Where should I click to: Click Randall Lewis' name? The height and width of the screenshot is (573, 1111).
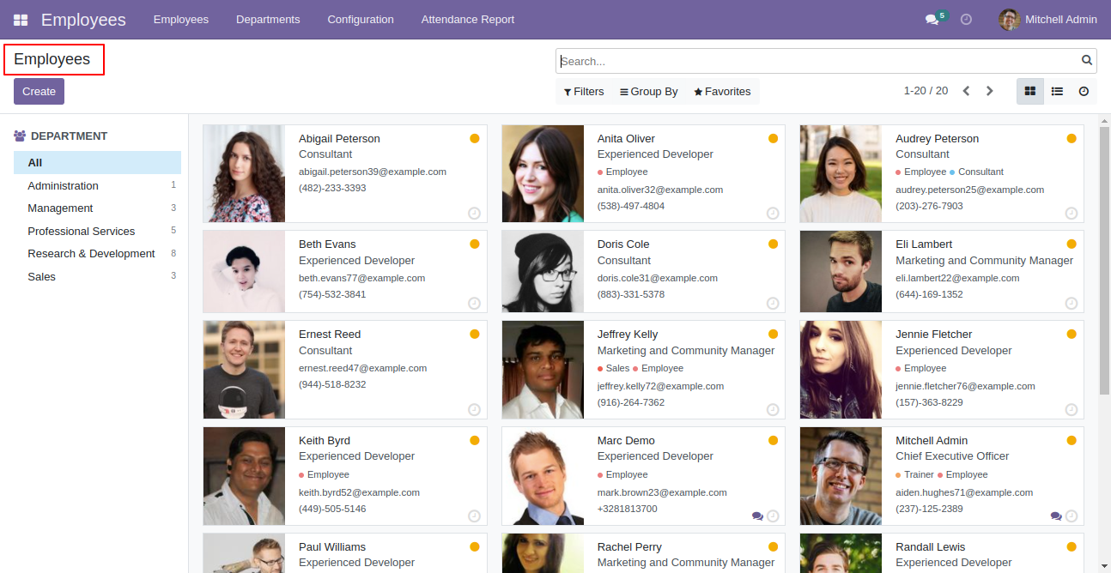point(930,546)
